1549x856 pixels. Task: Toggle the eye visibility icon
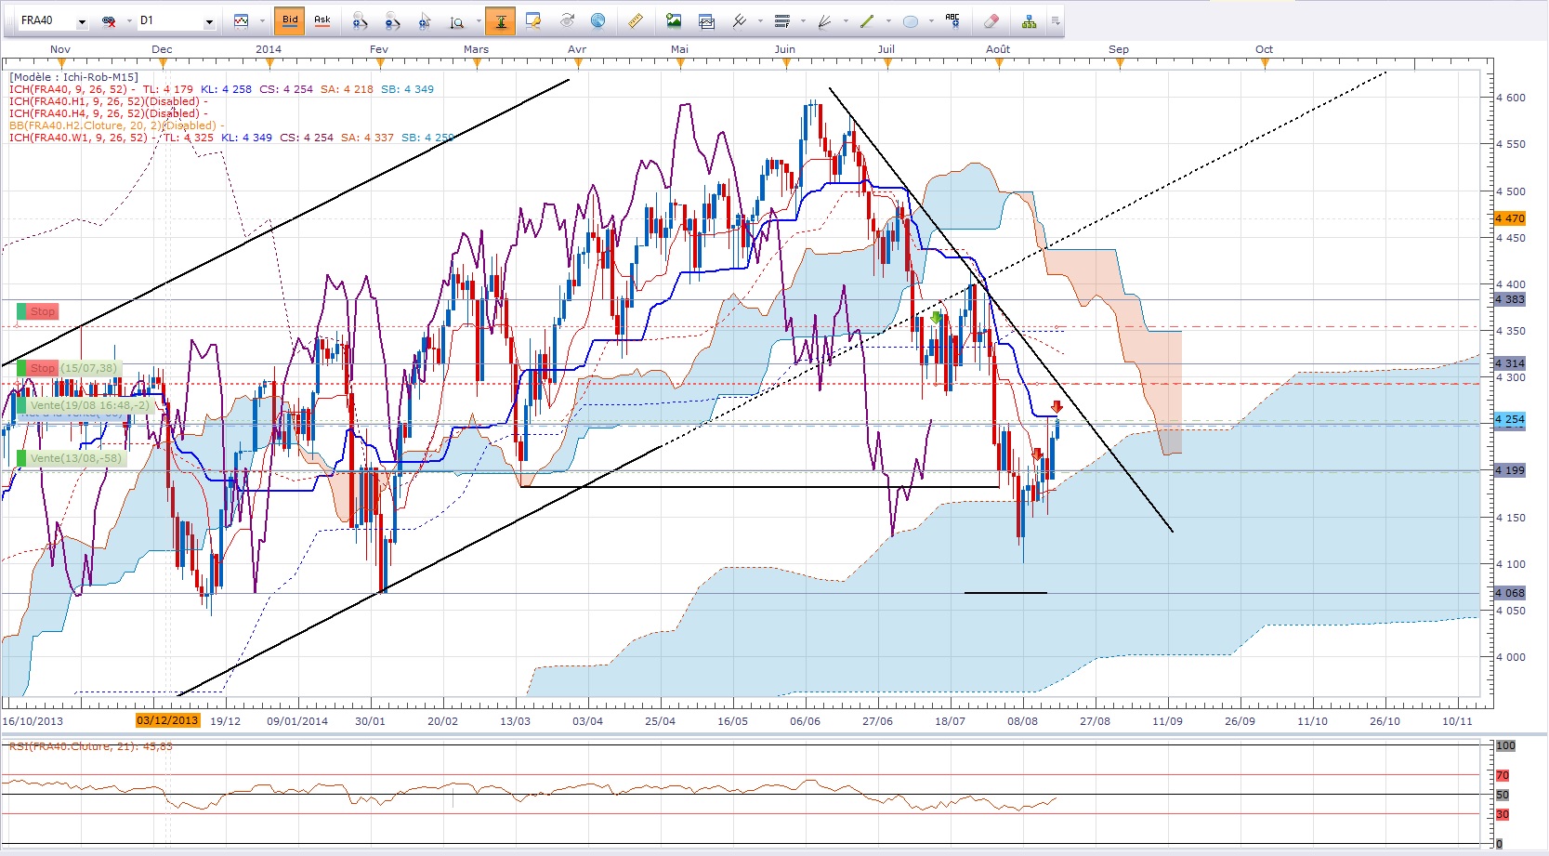[567, 20]
